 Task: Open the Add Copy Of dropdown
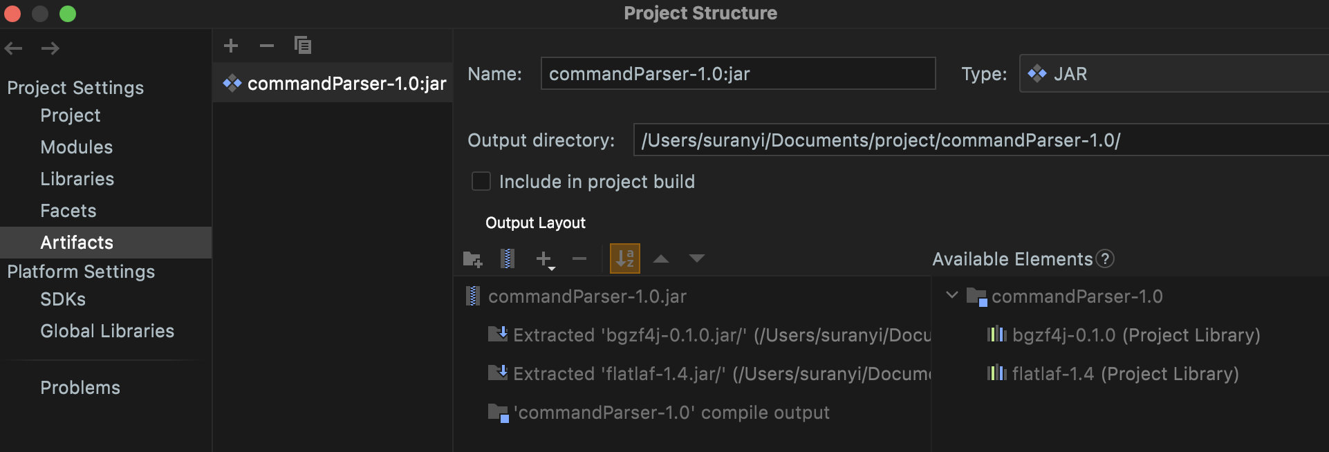(545, 260)
